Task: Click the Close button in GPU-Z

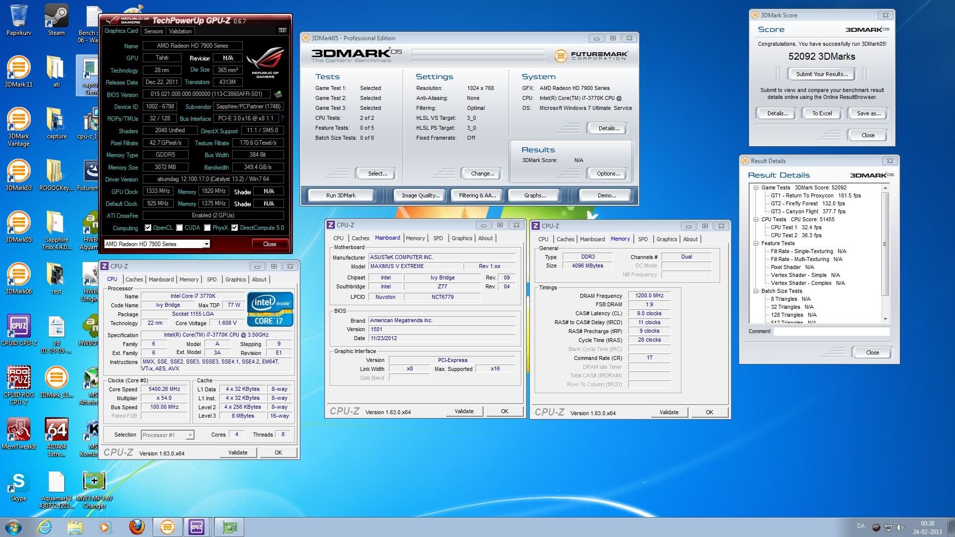Action: point(270,244)
